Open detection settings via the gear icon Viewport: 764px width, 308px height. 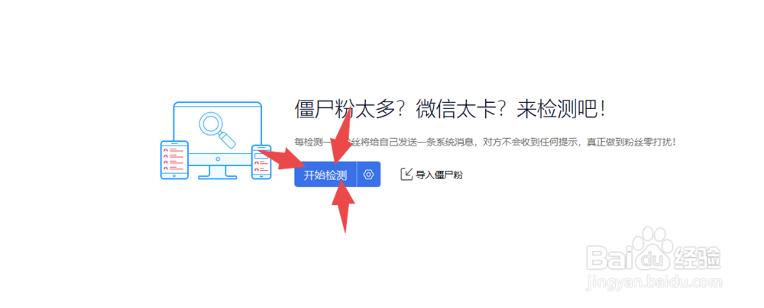point(368,174)
